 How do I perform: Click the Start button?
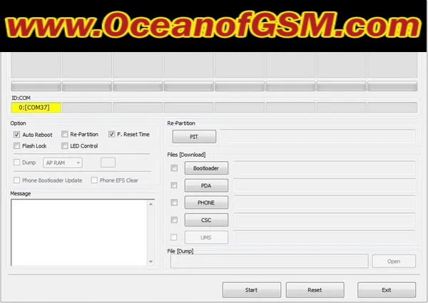[x=251, y=290]
